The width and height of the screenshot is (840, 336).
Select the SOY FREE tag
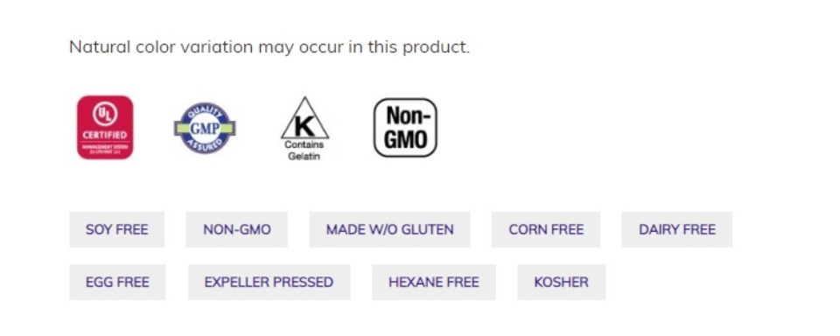point(116,229)
